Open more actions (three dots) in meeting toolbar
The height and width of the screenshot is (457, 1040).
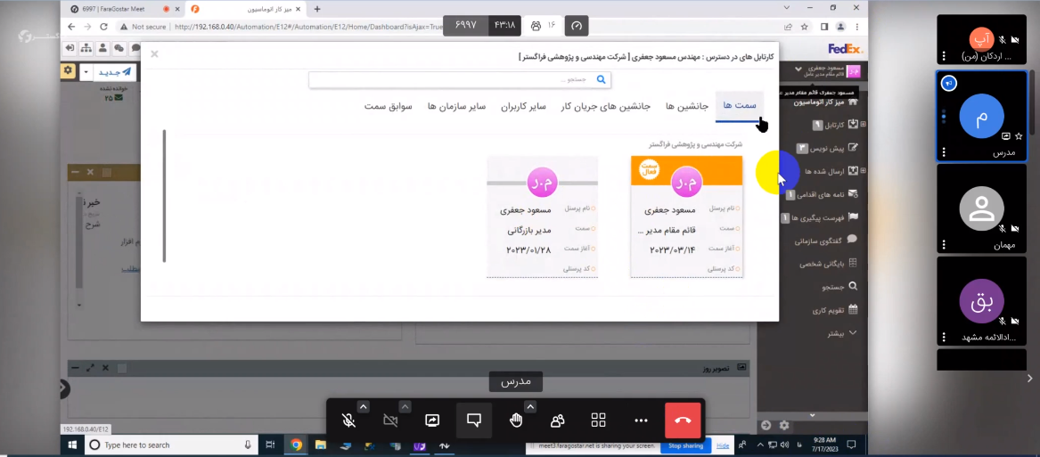click(640, 420)
